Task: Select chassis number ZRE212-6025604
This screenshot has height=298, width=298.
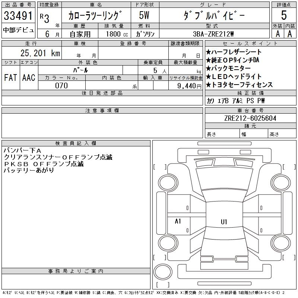Action: click(250, 118)
